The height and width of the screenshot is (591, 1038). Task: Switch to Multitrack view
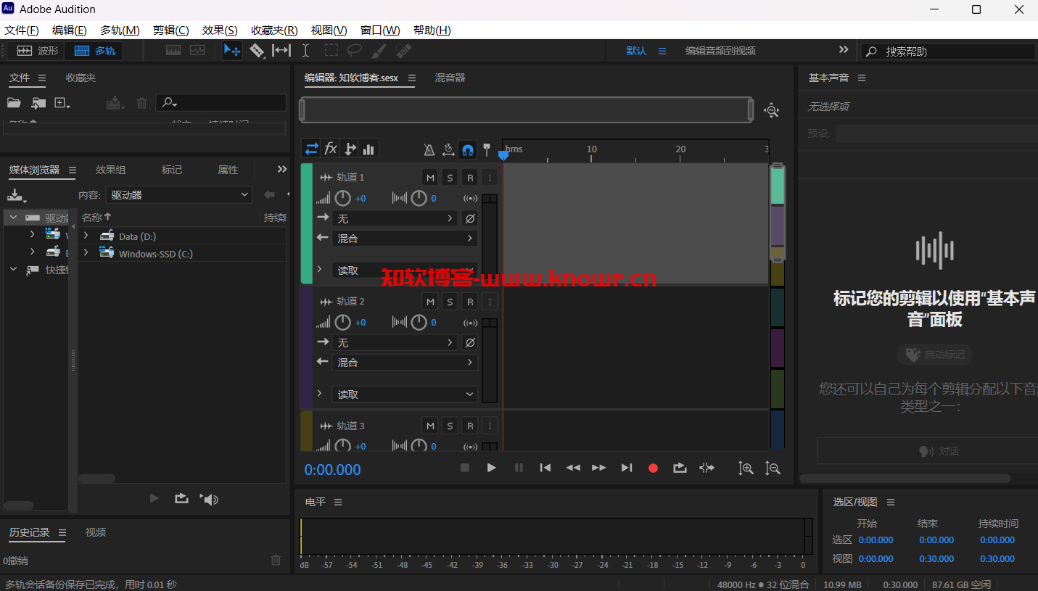pos(94,51)
